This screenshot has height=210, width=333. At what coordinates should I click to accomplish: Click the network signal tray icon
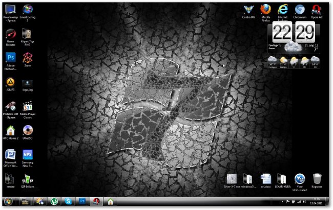tap(299, 202)
